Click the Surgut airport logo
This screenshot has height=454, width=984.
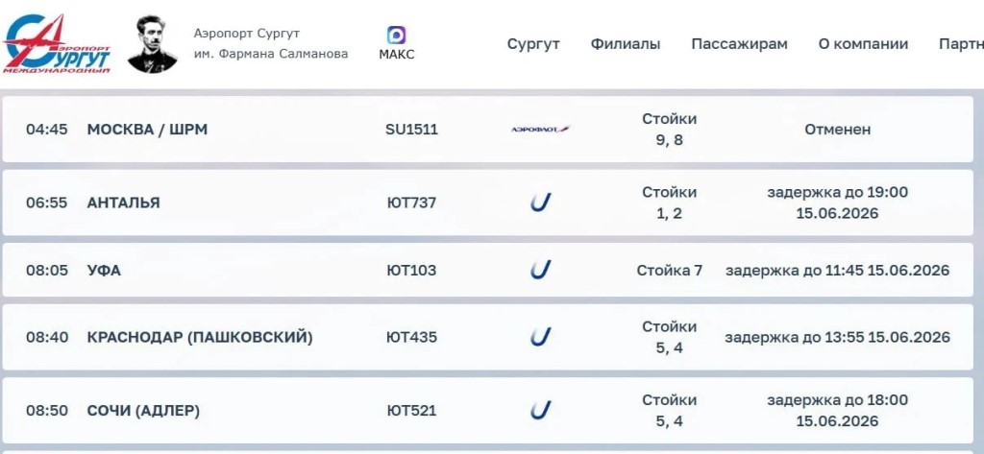pos(57,44)
